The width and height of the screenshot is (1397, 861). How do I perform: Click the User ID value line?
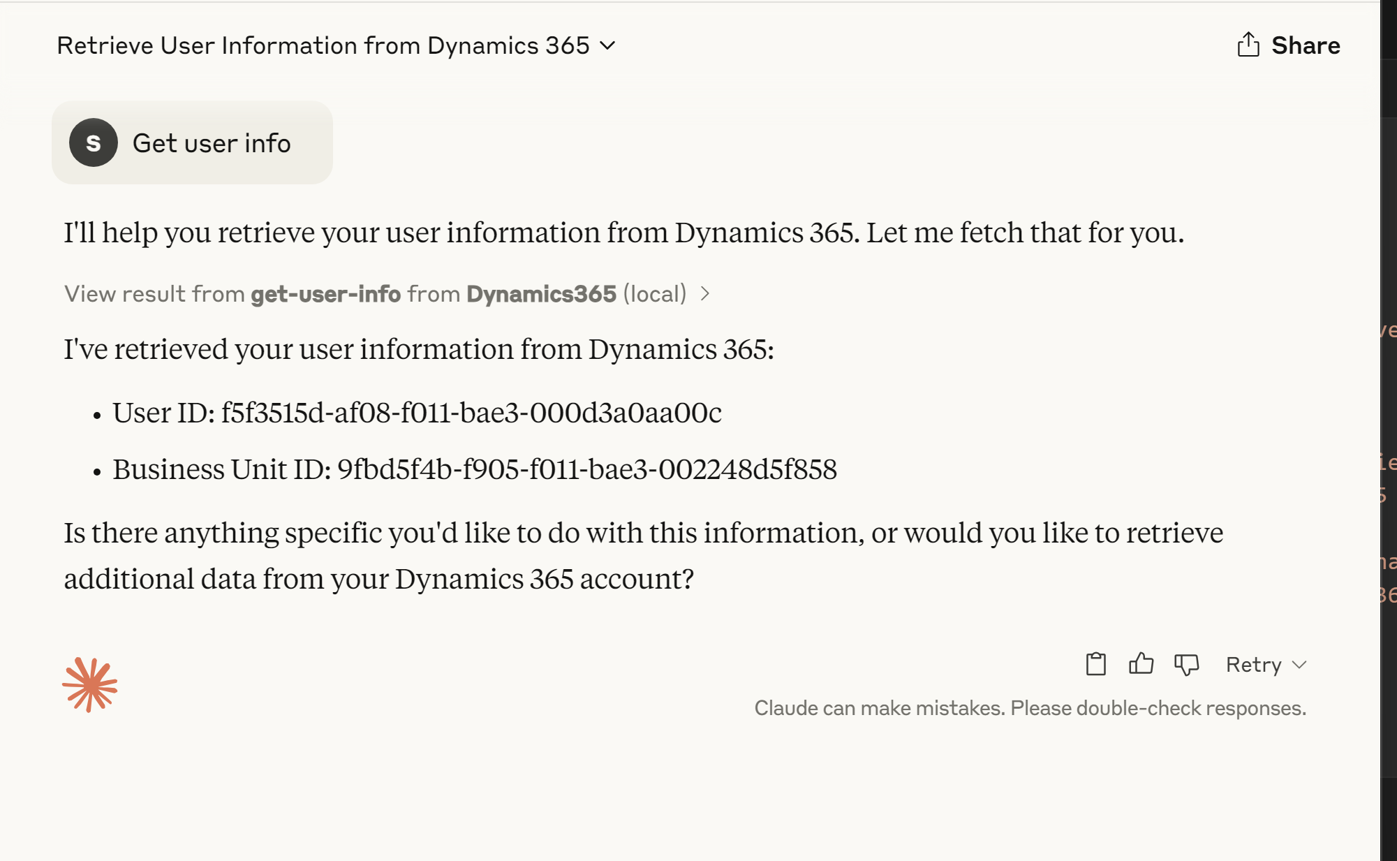coord(417,413)
